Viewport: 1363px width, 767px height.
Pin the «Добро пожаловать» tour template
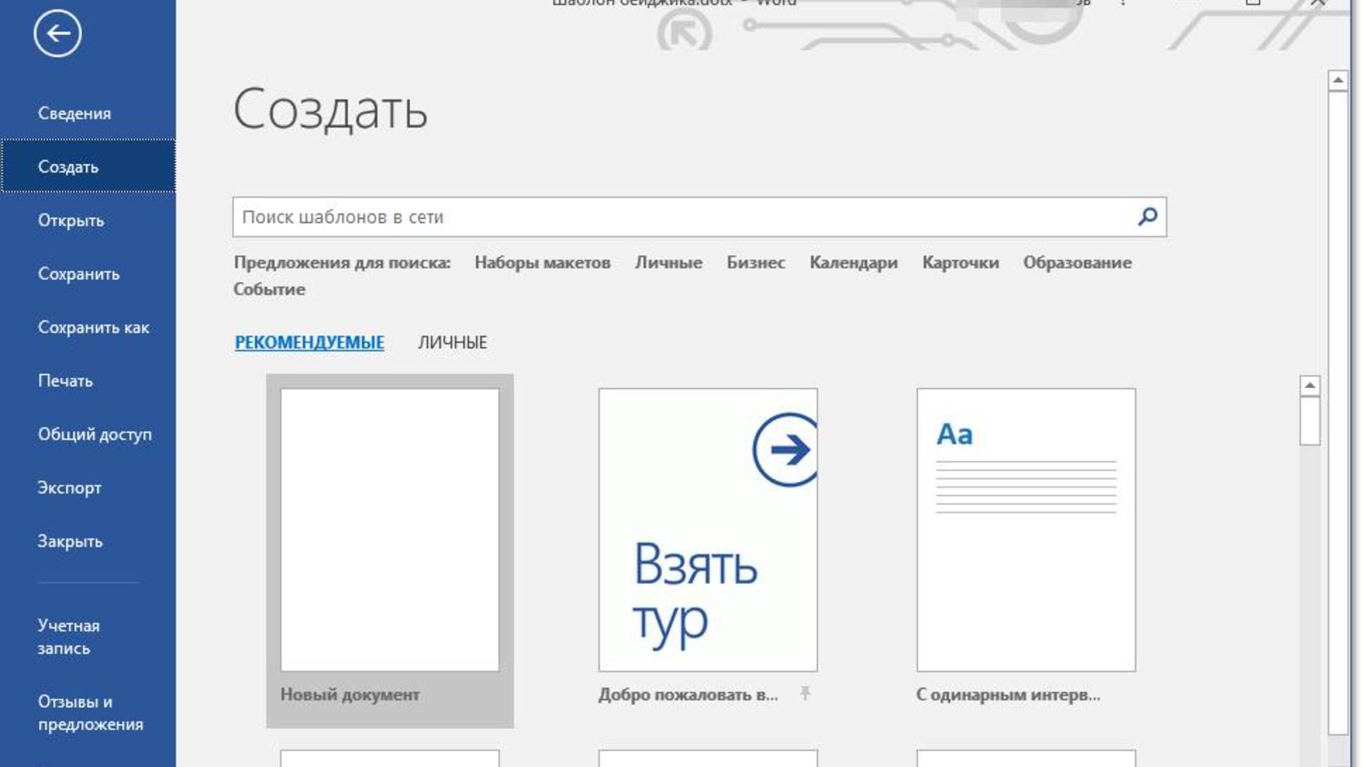click(805, 694)
